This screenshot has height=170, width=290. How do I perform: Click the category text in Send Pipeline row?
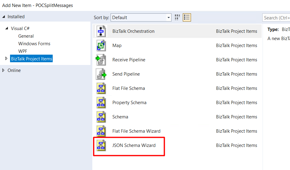click(x=237, y=74)
